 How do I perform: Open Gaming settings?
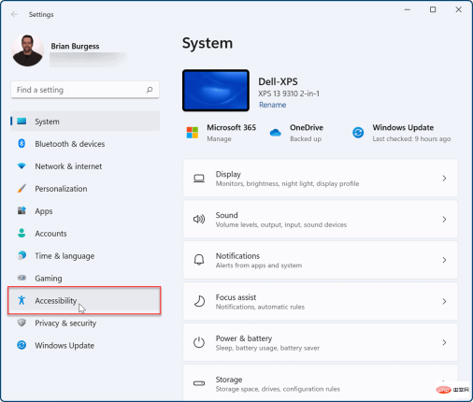tap(85, 278)
